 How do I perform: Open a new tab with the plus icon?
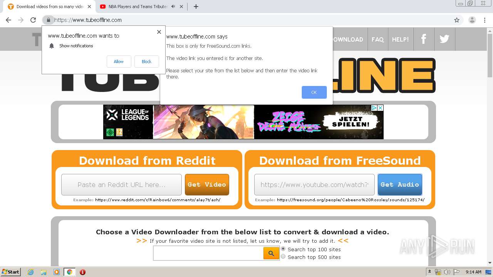[196, 7]
